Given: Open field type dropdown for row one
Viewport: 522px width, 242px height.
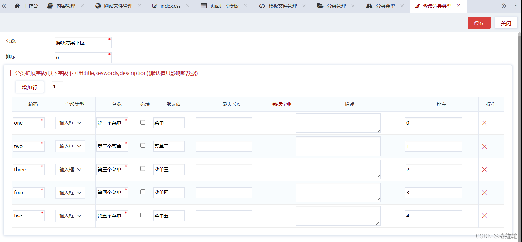Looking at the screenshot, I should tap(70, 123).
